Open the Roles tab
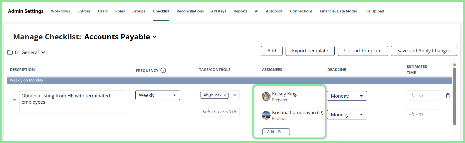Viewport: 465px width, 143px height. [120, 11]
